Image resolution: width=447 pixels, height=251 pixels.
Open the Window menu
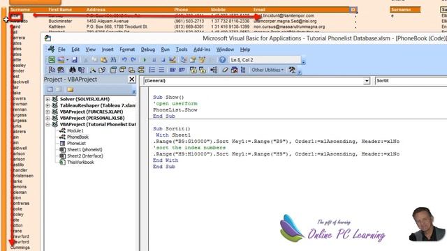(x=225, y=50)
